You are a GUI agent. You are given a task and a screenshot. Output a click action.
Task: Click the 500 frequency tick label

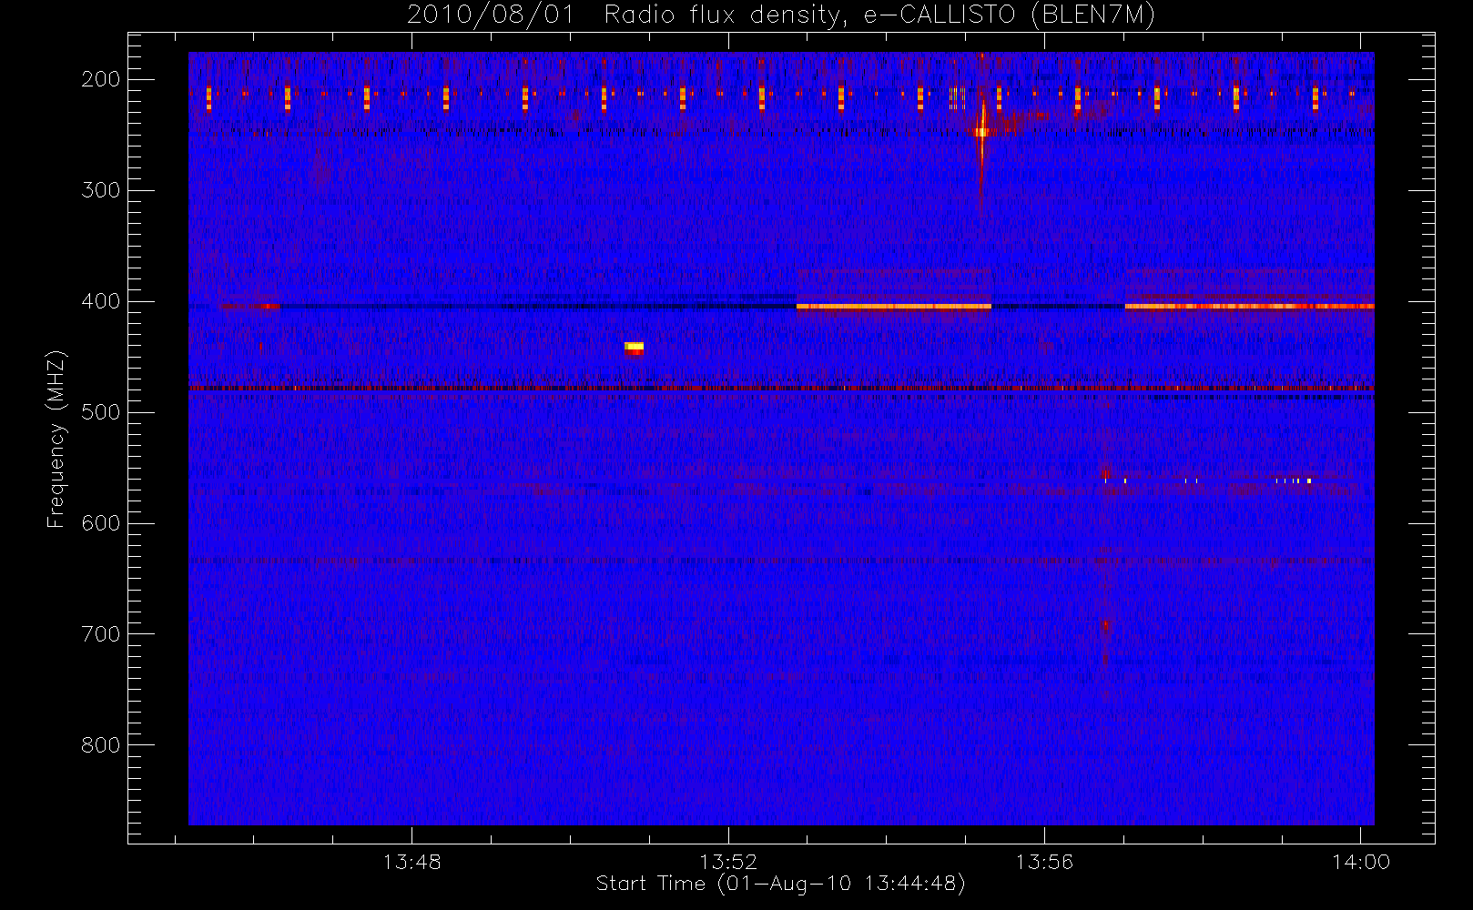(x=100, y=412)
